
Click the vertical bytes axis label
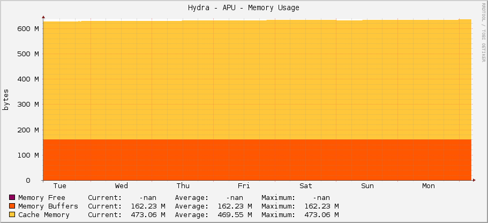click(x=6, y=99)
